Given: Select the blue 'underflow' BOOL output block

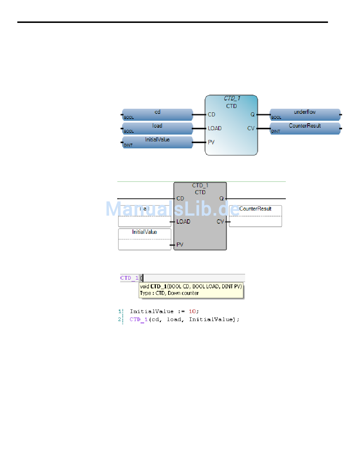Looking at the screenshot, I should point(305,115).
